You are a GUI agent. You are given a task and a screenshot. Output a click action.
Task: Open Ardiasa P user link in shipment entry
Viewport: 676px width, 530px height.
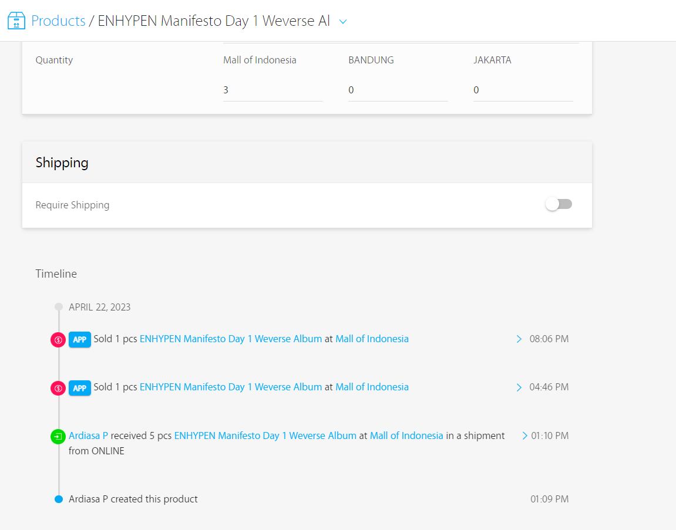point(88,436)
